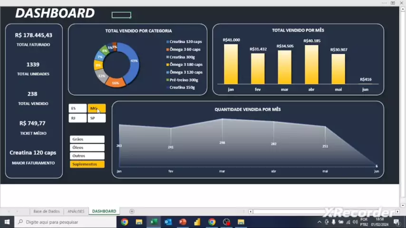Select the Suplementos slicer item

tap(87, 164)
